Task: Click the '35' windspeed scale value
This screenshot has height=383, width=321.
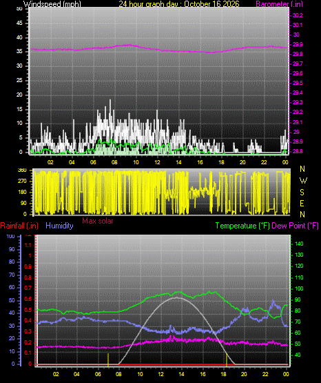Action: (19, 52)
